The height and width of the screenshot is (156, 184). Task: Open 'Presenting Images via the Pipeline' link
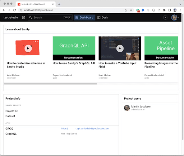(x=161, y=65)
